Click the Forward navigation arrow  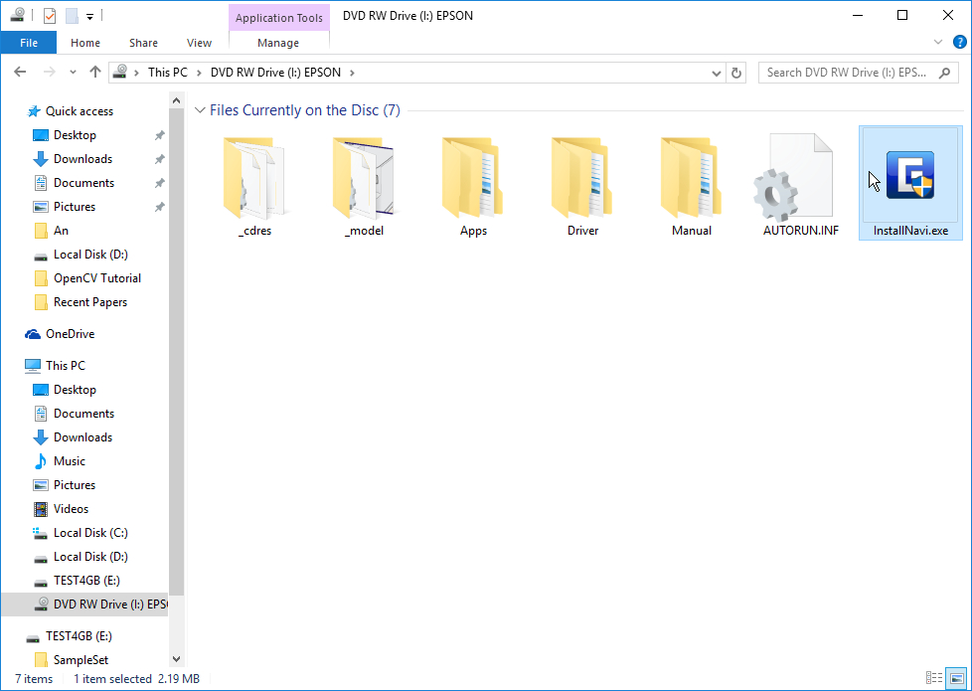coord(50,72)
